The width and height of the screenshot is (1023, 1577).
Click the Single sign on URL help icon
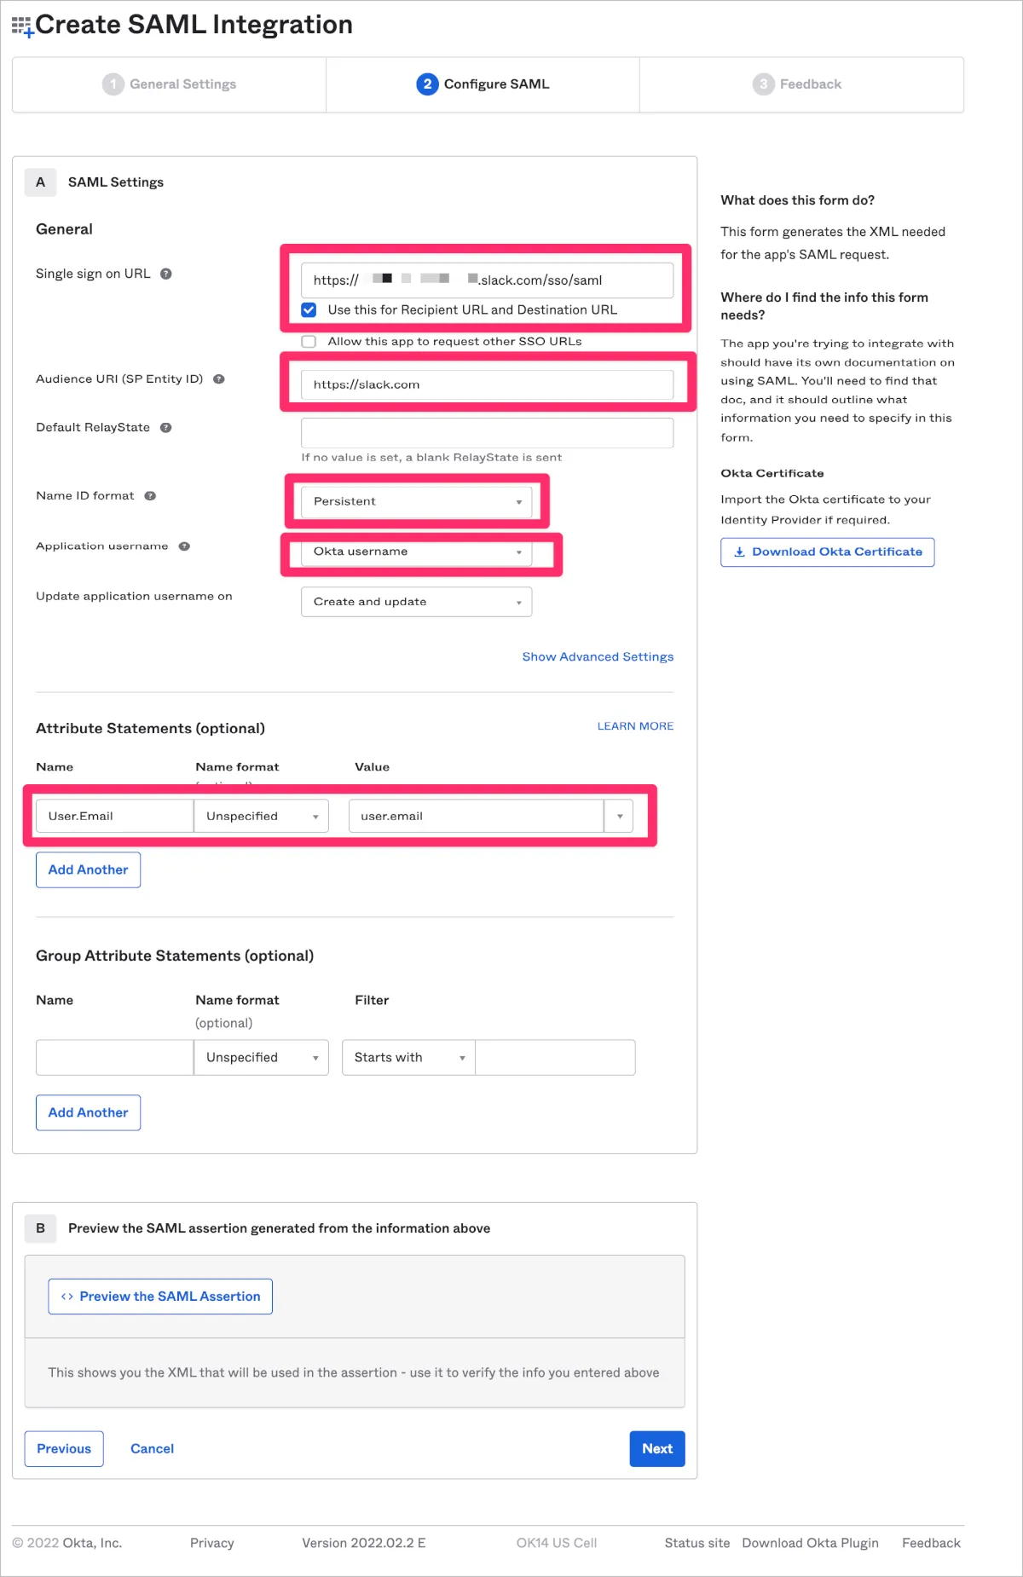[x=166, y=274]
